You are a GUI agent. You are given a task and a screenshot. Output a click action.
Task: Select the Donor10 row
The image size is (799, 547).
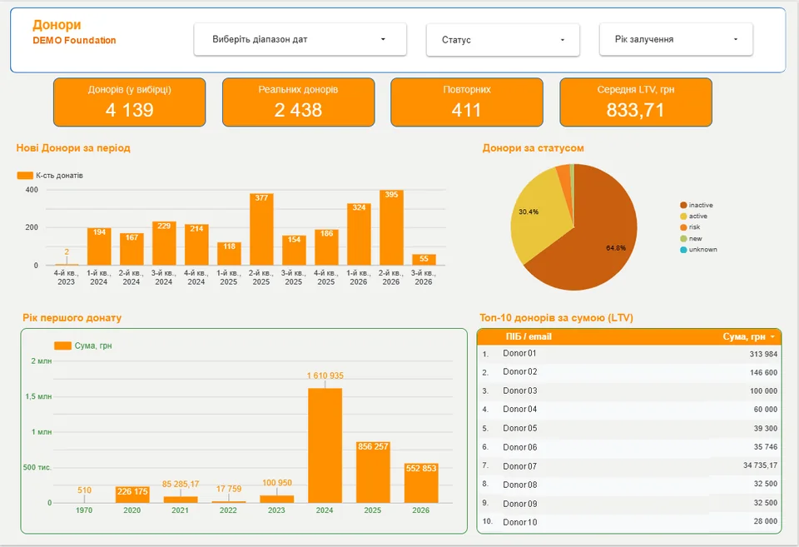click(629, 522)
